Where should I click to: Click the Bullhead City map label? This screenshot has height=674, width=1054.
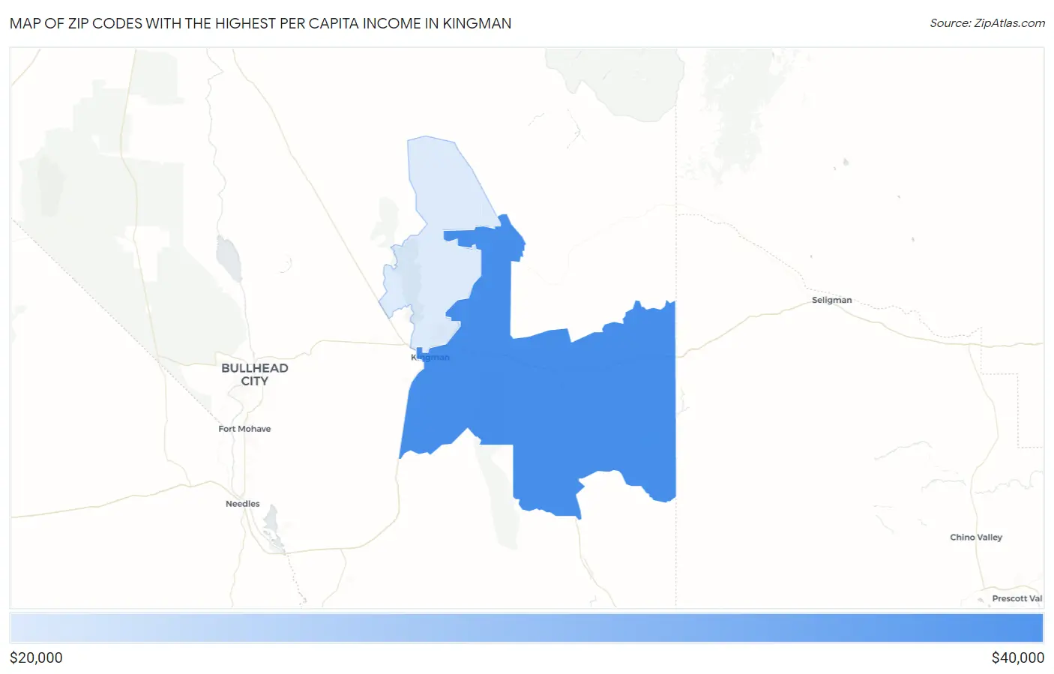point(255,374)
